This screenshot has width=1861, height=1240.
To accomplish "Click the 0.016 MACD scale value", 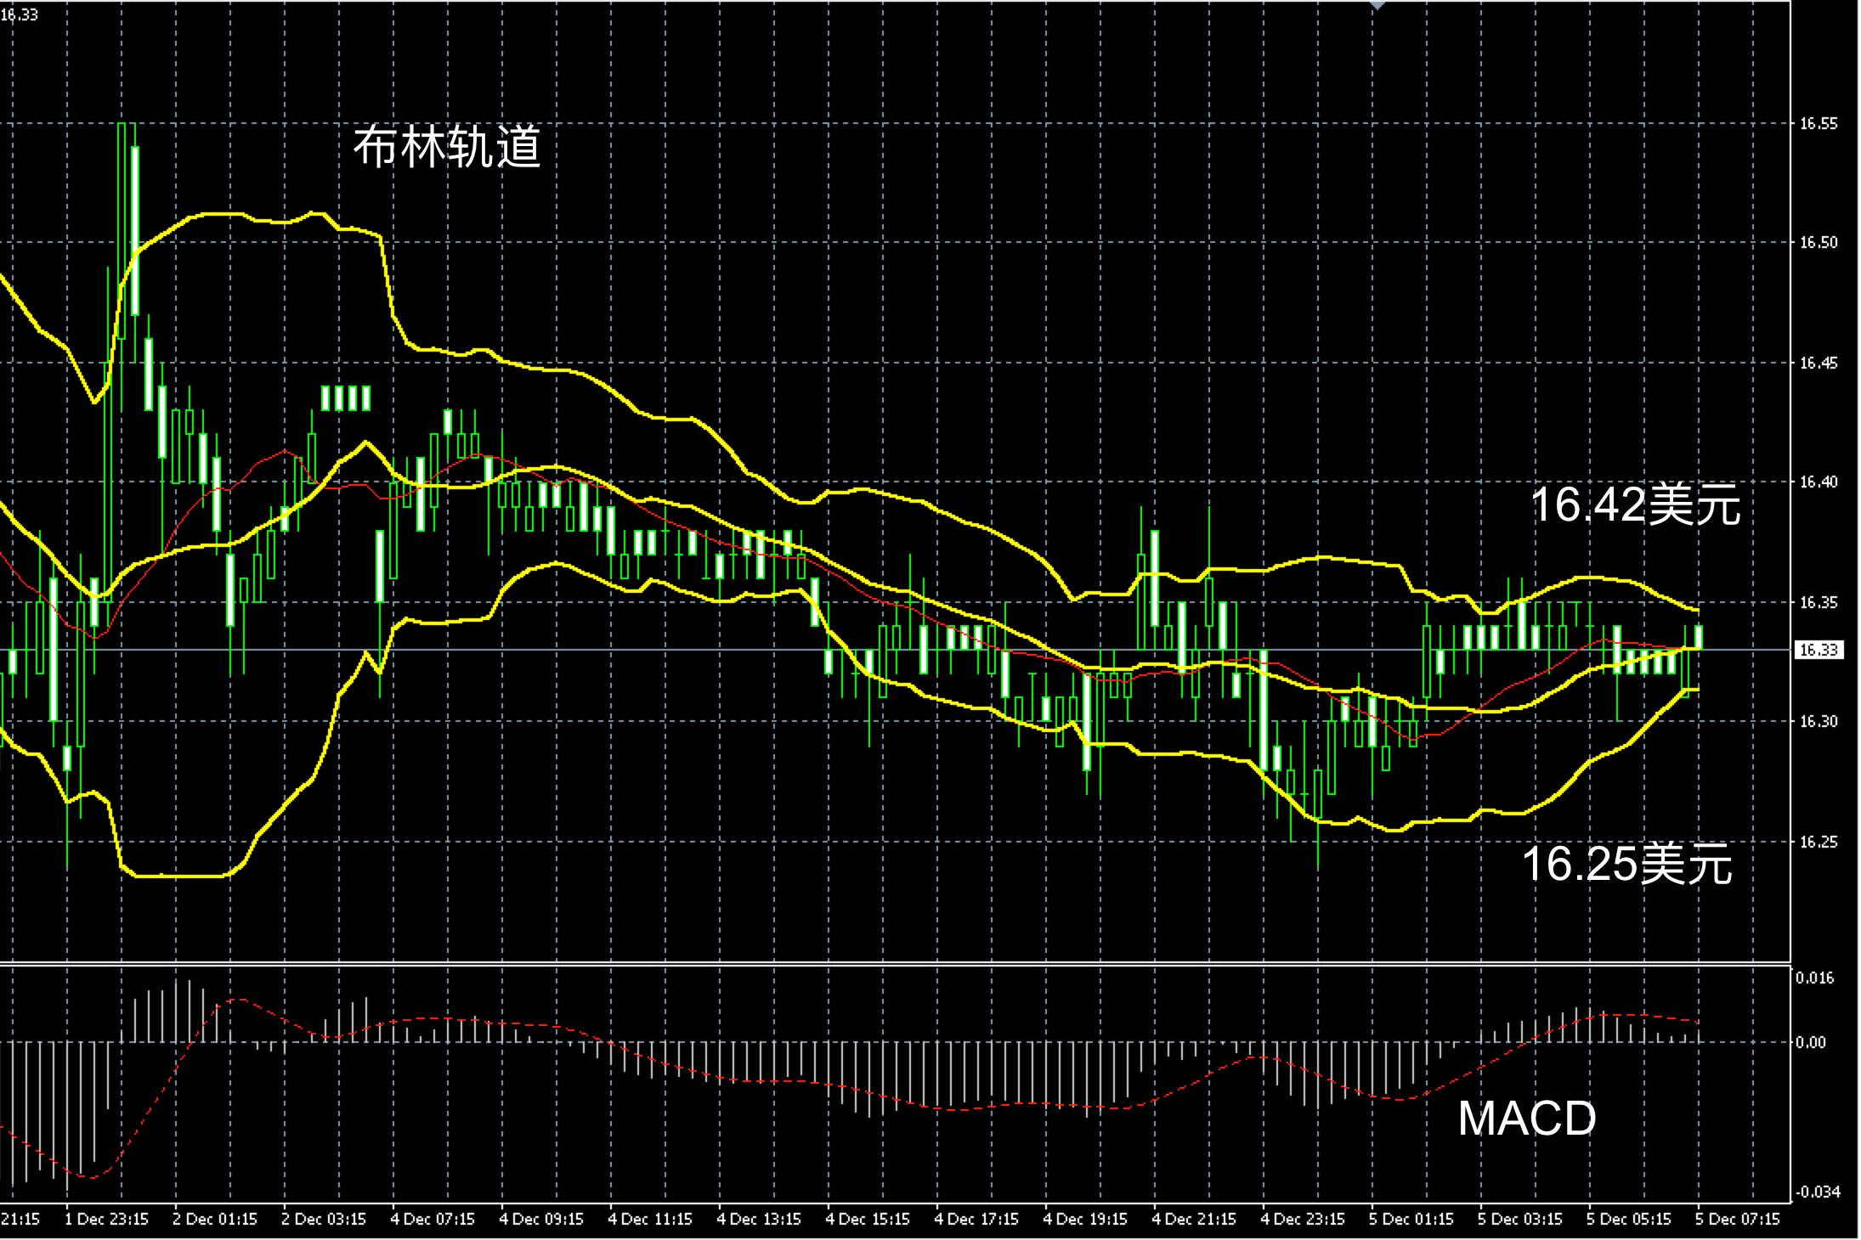I will click(x=1814, y=978).
